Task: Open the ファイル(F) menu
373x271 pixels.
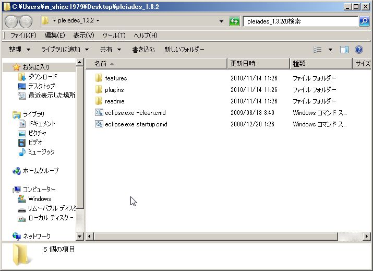Action: pyautogui.click(x=23, y=36)
